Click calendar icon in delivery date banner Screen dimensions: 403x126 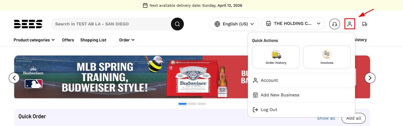(x=145, y=5)
